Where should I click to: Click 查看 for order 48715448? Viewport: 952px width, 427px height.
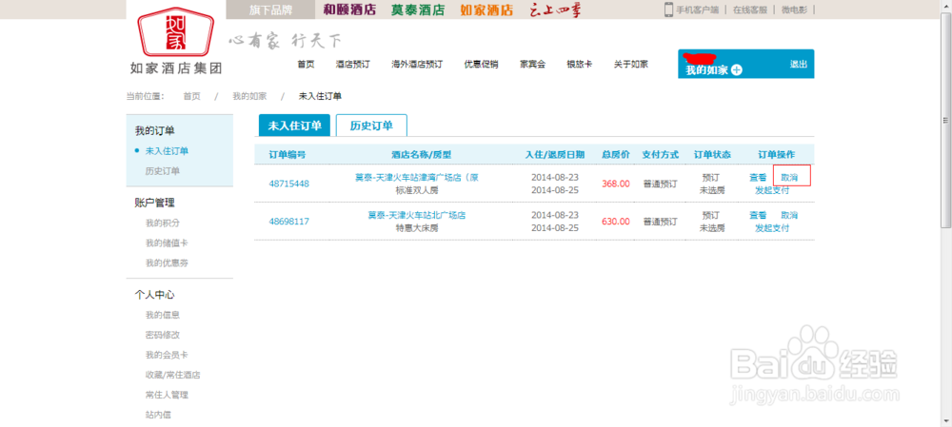click(x=758, y=179)
